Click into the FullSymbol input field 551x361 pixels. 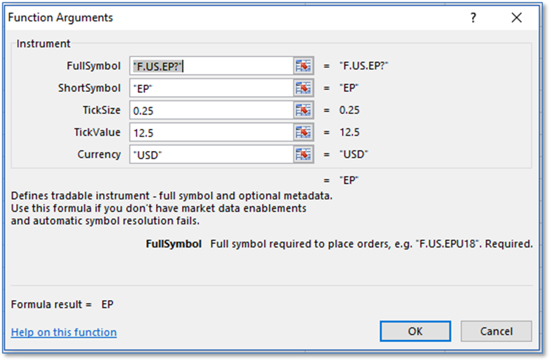coord(211,66)
